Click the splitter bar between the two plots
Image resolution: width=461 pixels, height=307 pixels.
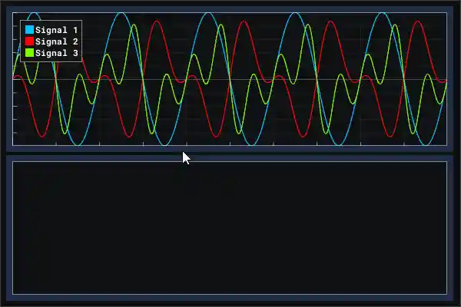tap(230, 153)
